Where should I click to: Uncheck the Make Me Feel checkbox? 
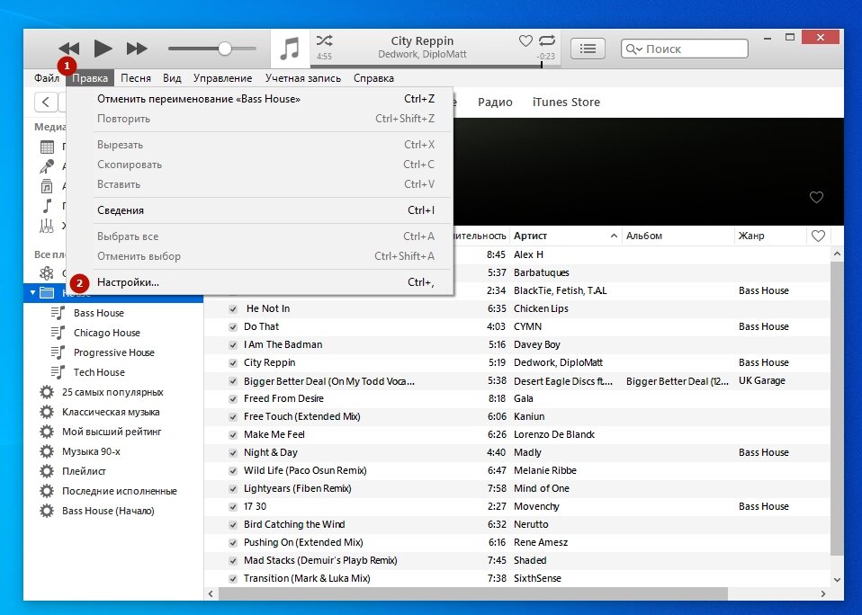(x=233, y=435)
